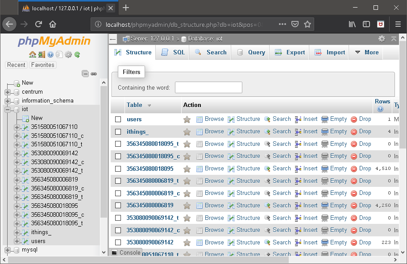The image size is (407, 264).
Task: Open the Console bar
Action: [126, 252]
